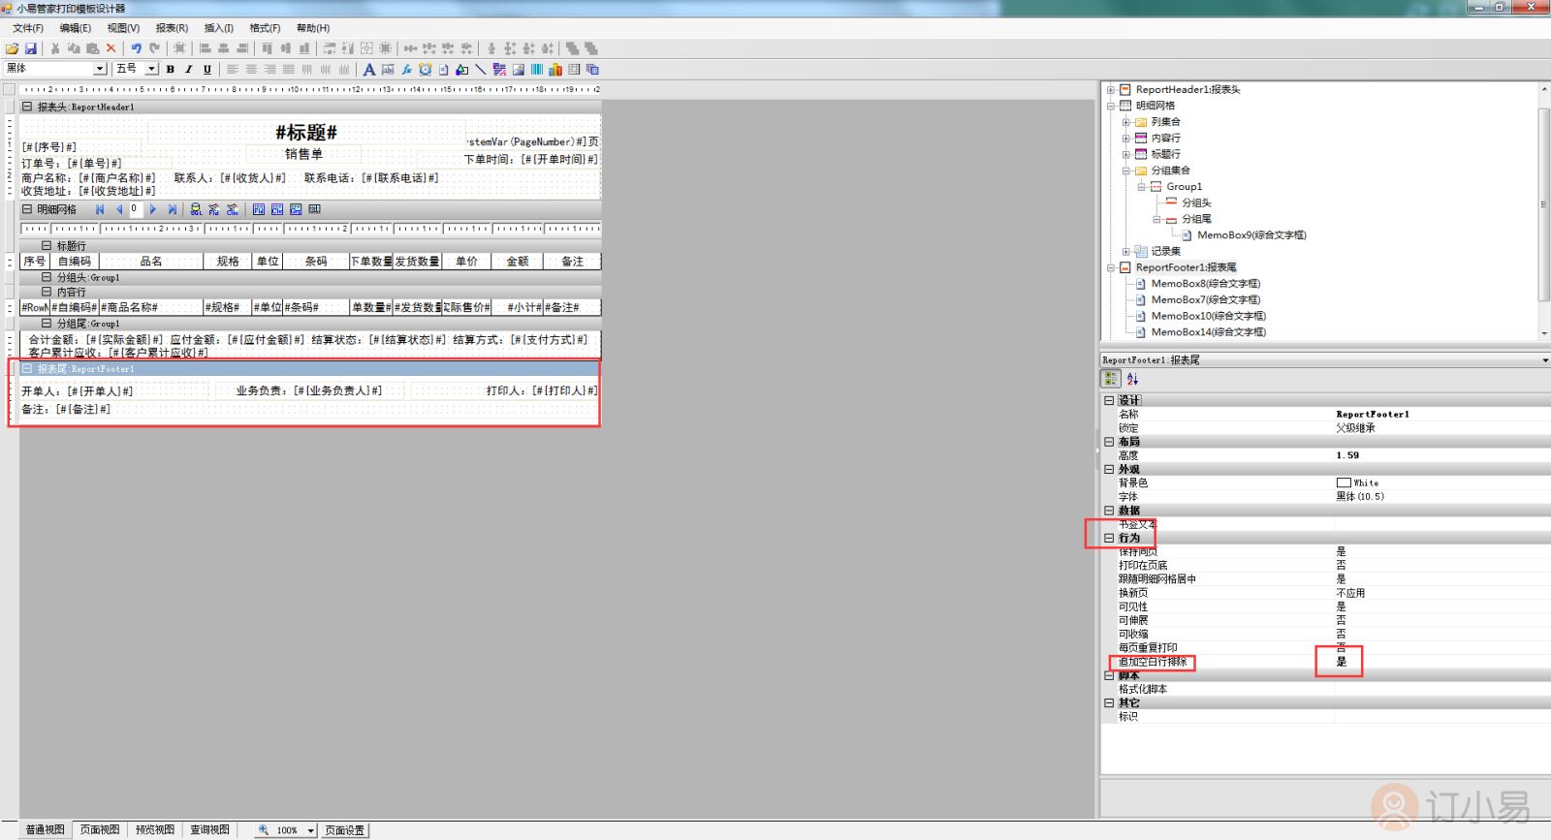Expand the 列集合 tree node
Screen dimensions: 1551x840
coord(1126,122)
